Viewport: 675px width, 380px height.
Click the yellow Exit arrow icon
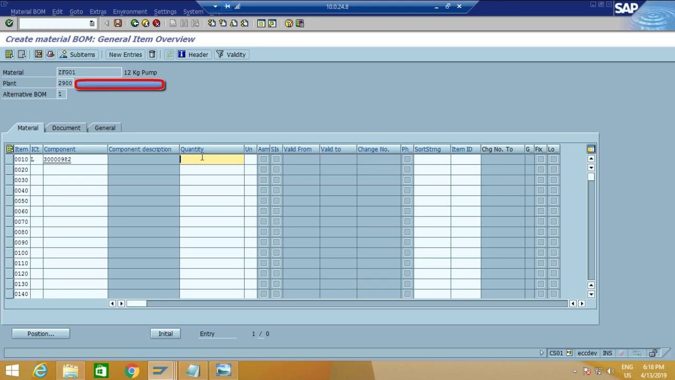coord(146,23)
